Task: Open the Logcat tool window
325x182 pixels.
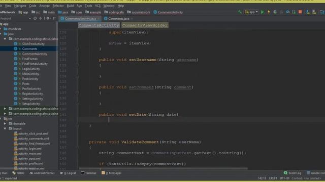Action: pos(68,173)
